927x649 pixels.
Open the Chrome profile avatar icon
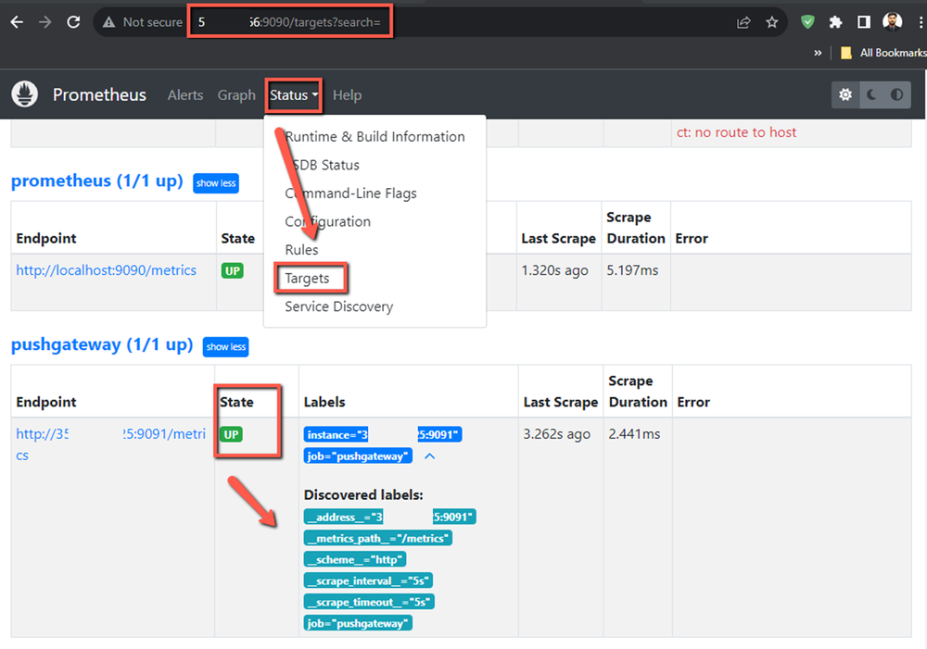(x=891, y=21)
